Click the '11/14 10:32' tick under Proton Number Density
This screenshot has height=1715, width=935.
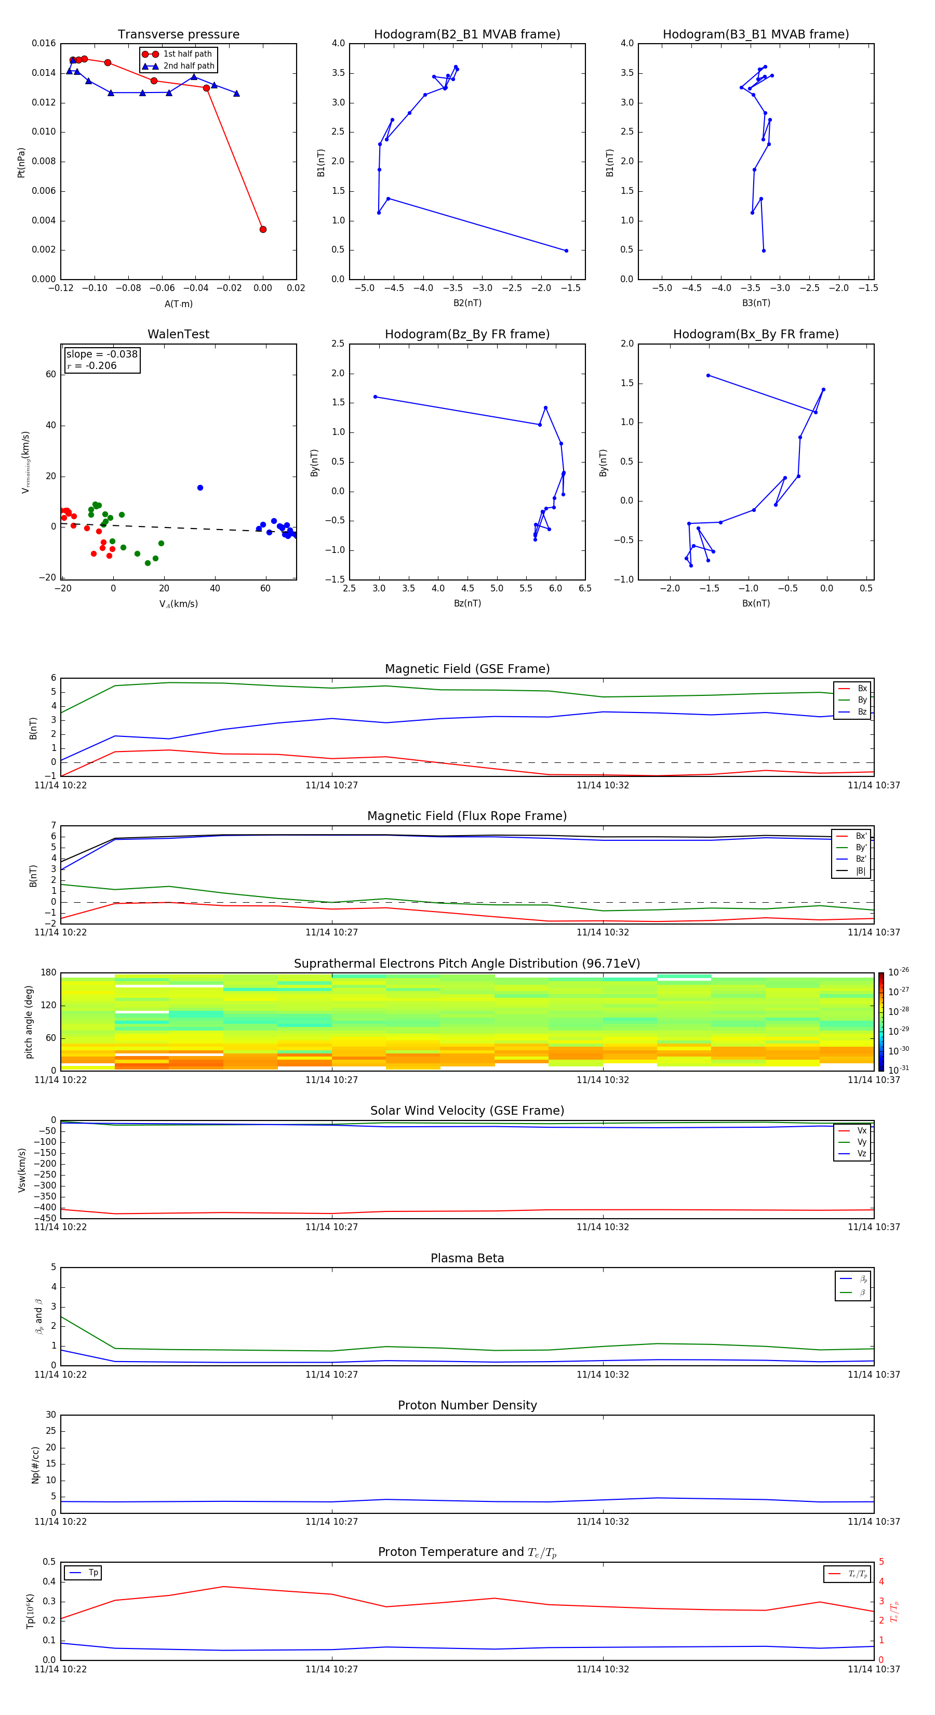603,1522
